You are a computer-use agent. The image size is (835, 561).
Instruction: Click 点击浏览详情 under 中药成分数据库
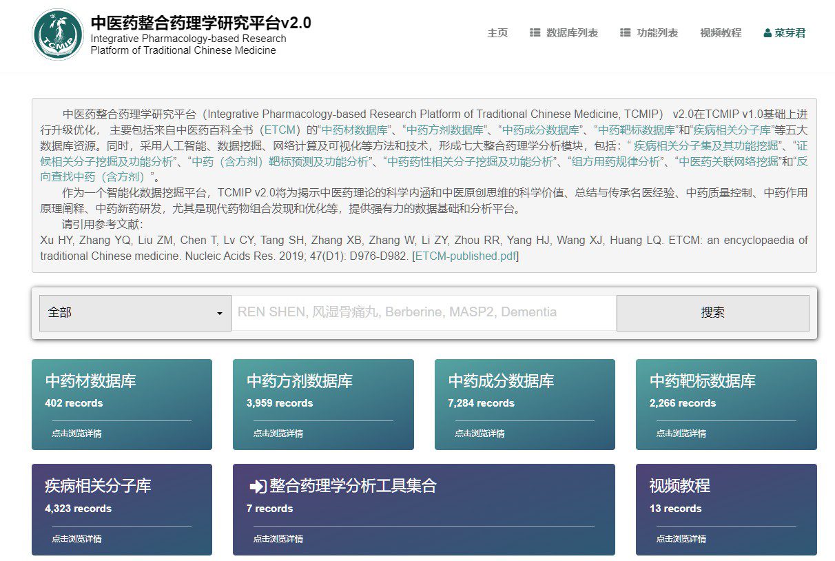click(480, 433)
